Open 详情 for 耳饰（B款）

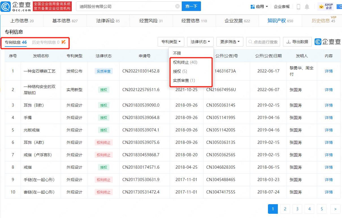tap(329, 105)
